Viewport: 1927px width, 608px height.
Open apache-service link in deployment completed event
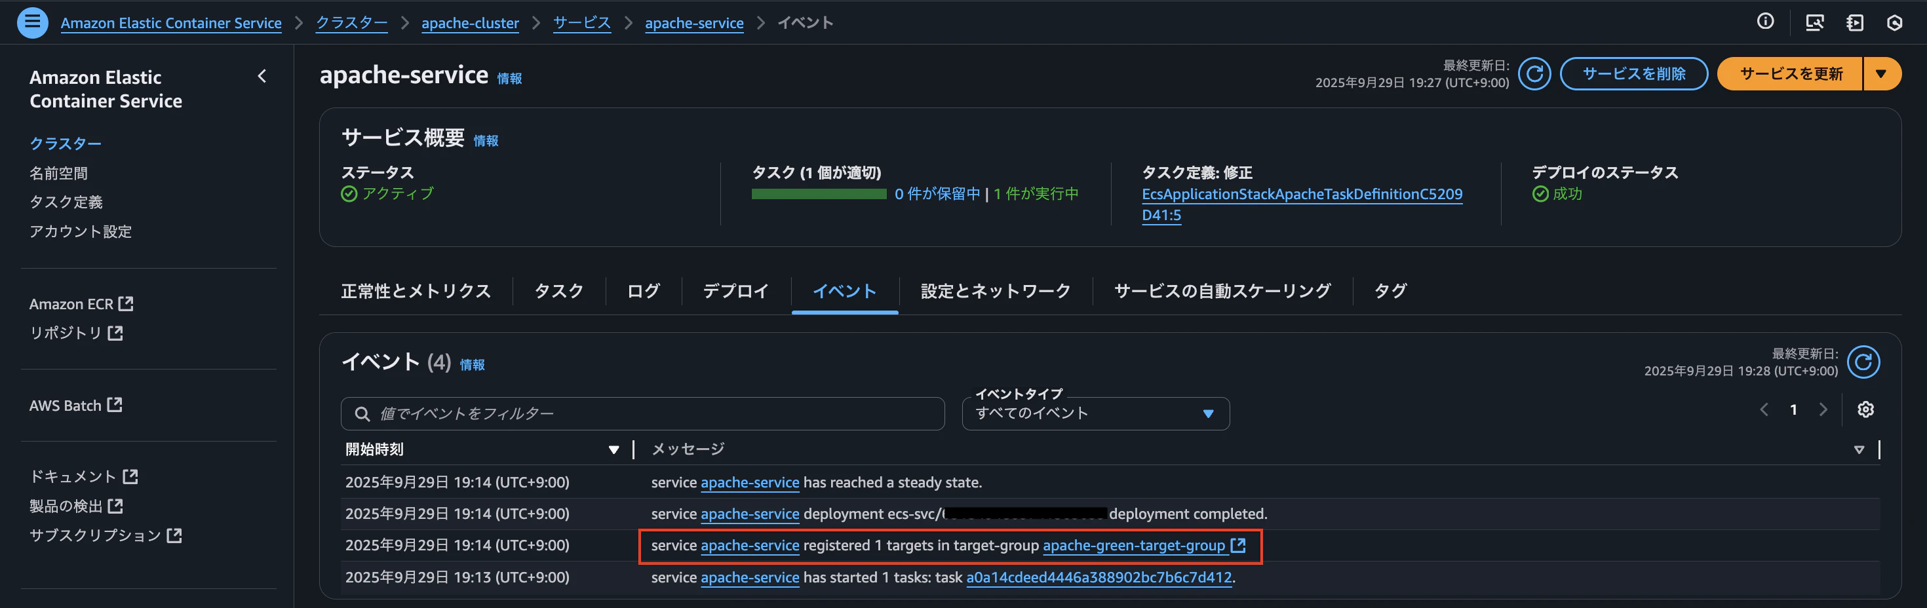click(x=750, y=514)
